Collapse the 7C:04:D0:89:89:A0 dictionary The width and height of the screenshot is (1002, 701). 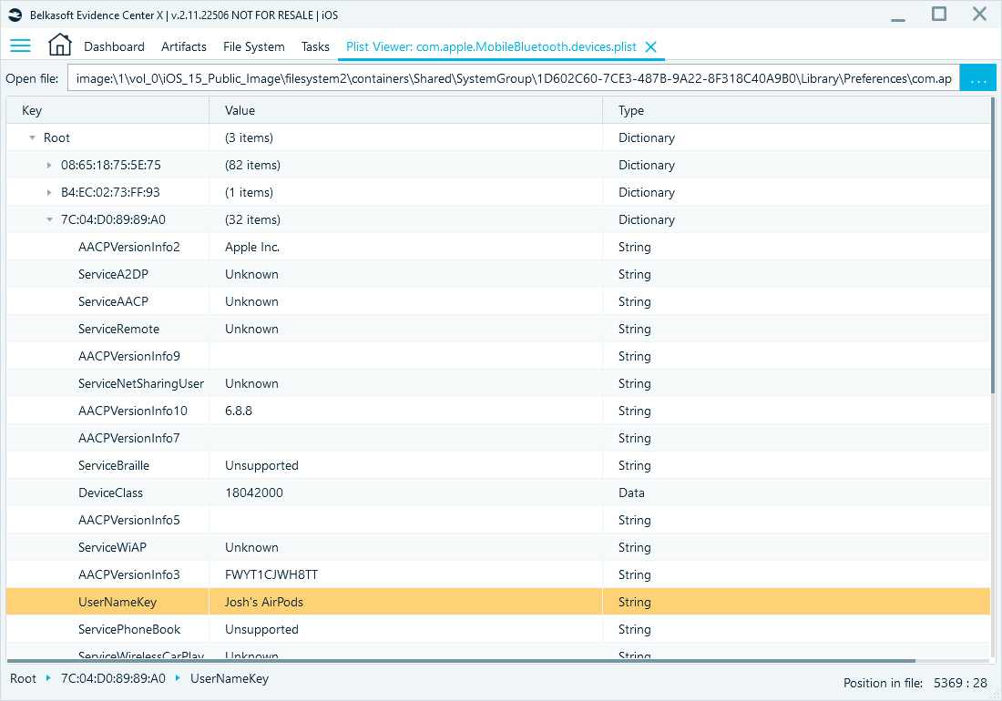tap(49, 219)
